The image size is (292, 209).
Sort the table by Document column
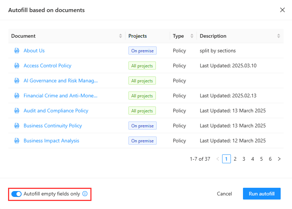(120, 36)
